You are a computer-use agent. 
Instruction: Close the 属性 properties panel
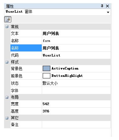107,6
